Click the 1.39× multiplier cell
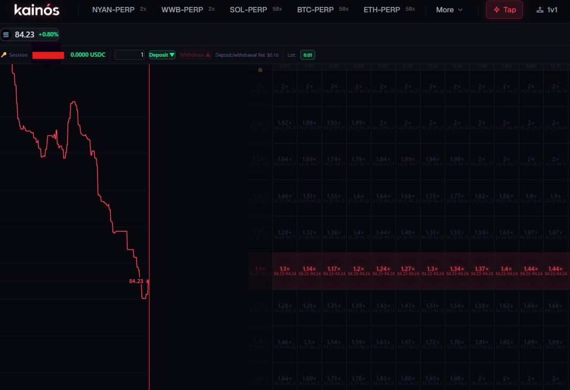 click(x=359, y=308)
